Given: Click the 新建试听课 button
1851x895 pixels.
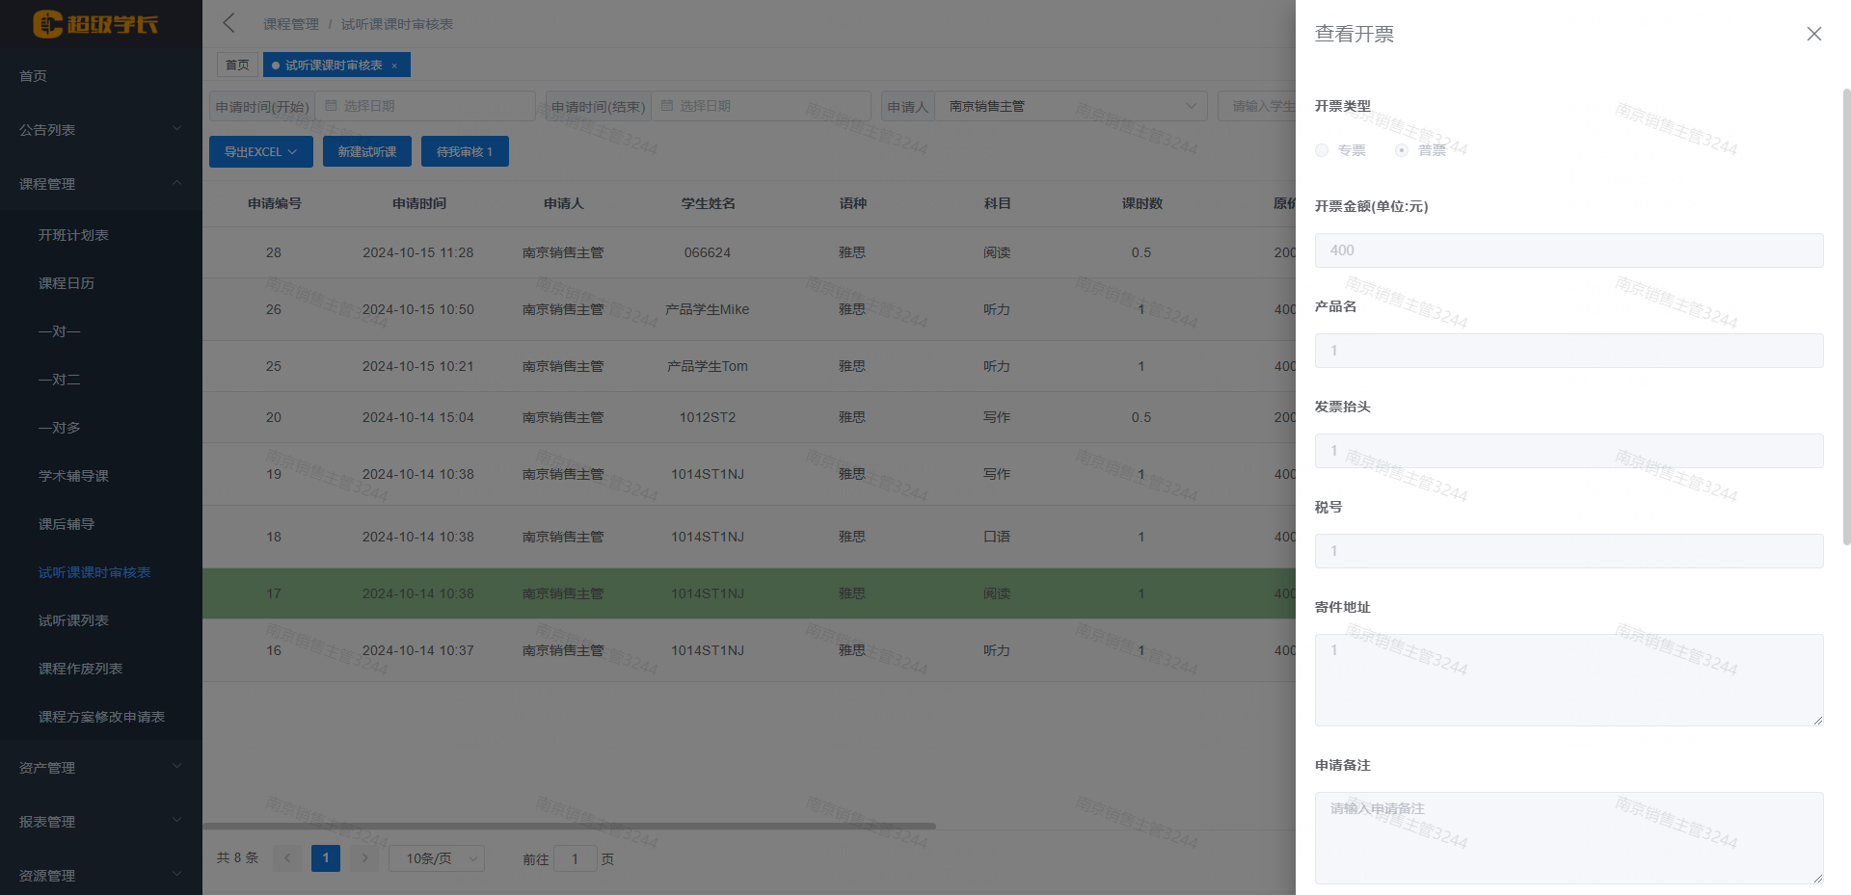Looking at the screenshot, I should (366, 151).
